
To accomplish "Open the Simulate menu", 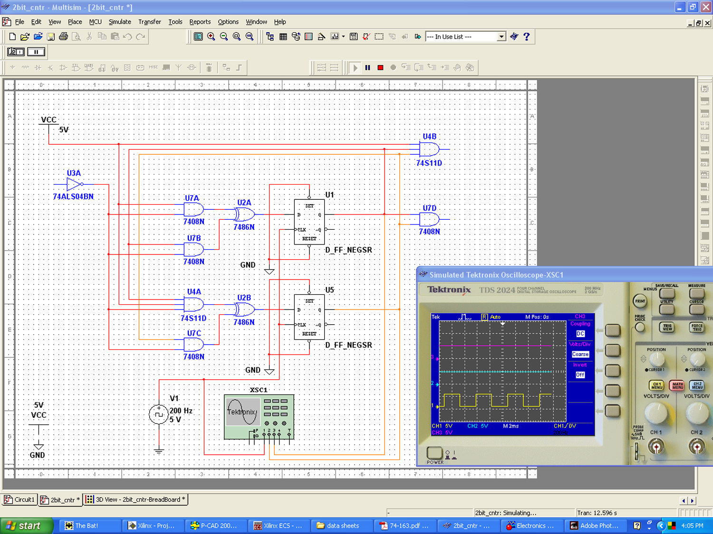I will tap(120, 22).
